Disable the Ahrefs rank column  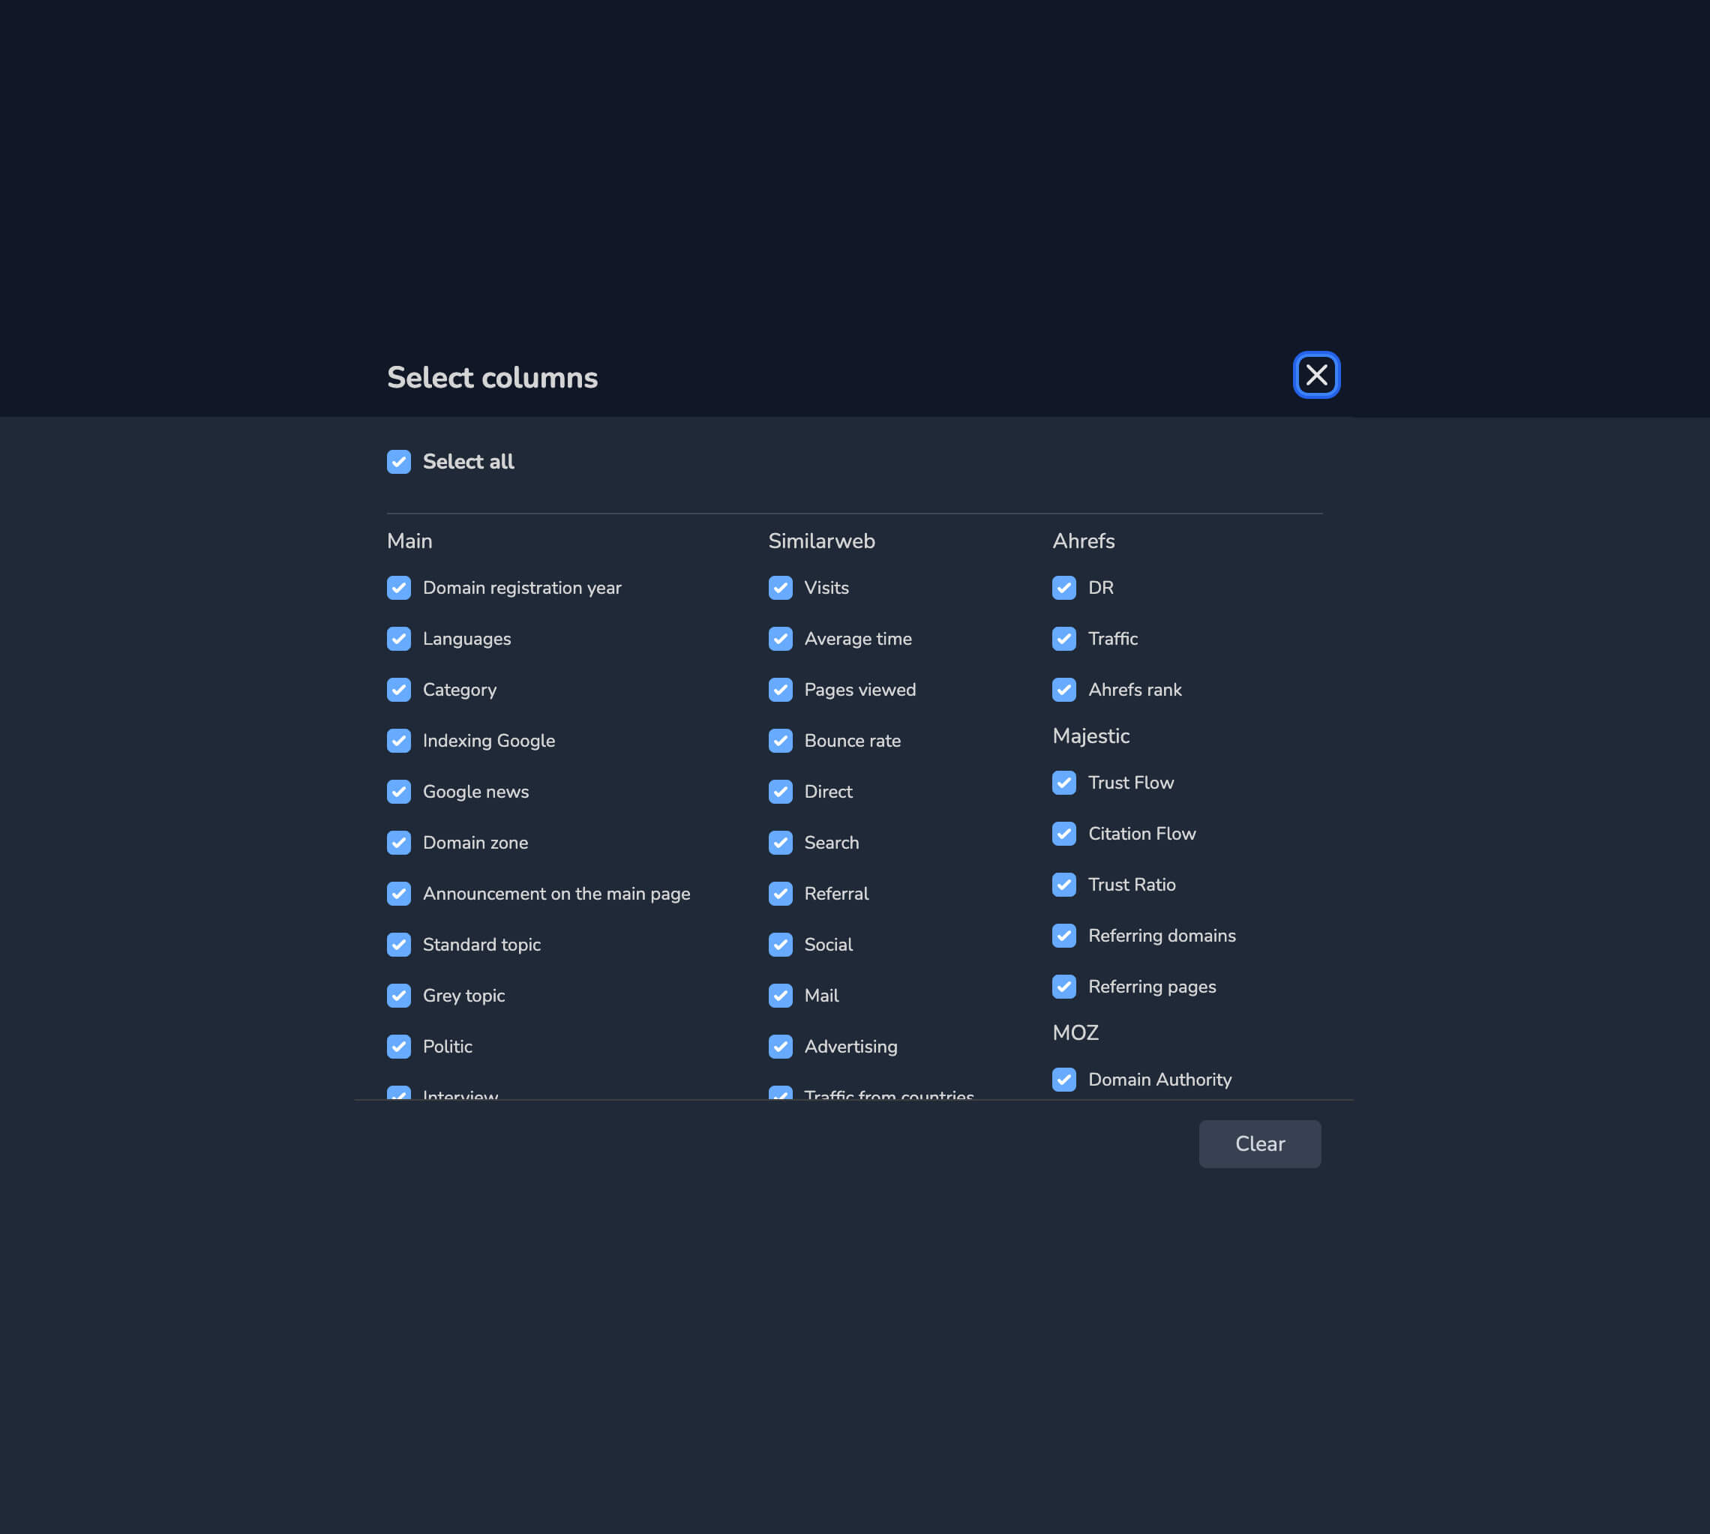tap(1064, 690)
